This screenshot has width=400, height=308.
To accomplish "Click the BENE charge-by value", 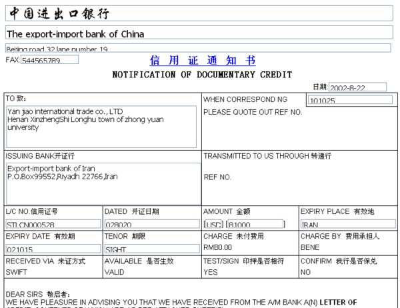I will [x=309, y=246].
